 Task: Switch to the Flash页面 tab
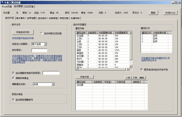click(7, 7)
